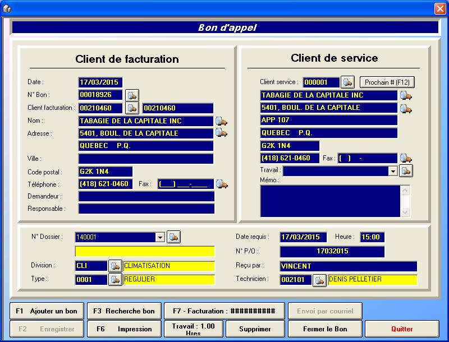Click the red Quitter button
449x342 pixels.
point(402,329)
